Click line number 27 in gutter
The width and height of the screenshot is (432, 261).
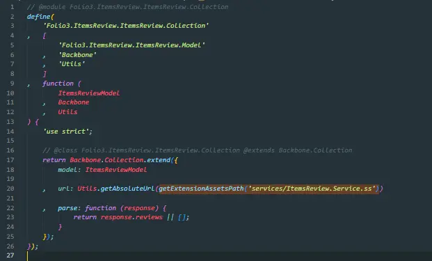(x=10, y=255)
